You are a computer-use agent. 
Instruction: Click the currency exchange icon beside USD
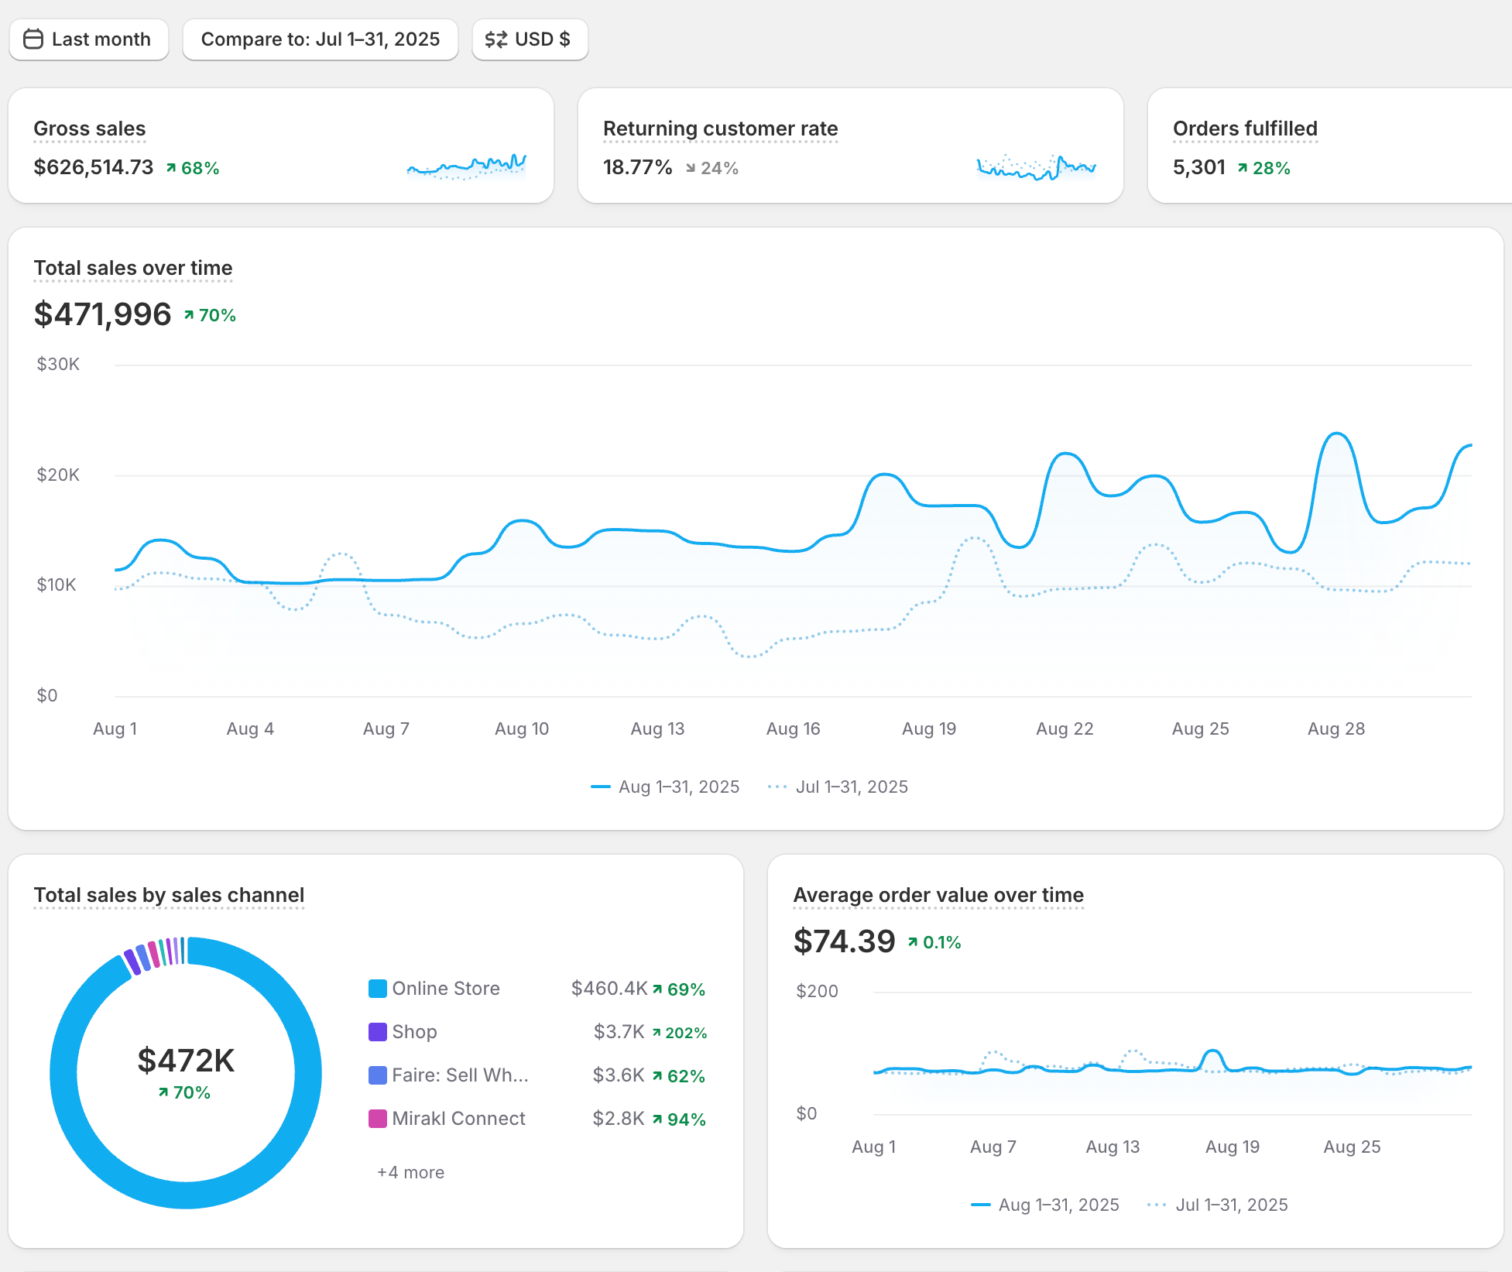(495, 39)
